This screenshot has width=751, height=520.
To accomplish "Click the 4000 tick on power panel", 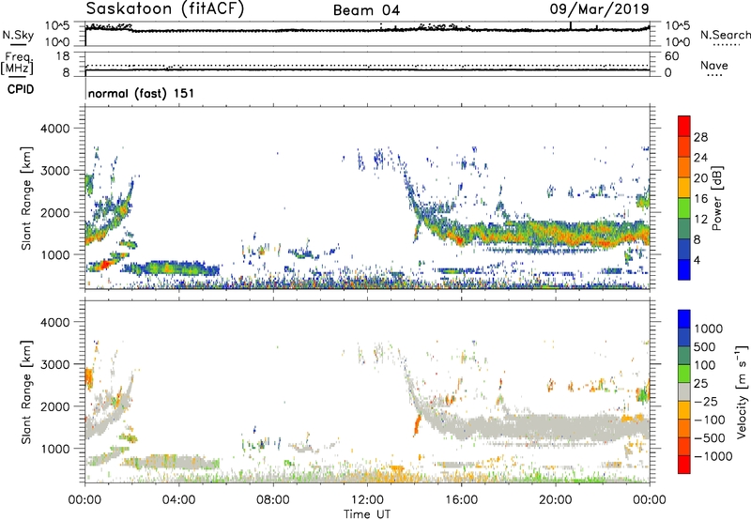I will click(55, 129).
